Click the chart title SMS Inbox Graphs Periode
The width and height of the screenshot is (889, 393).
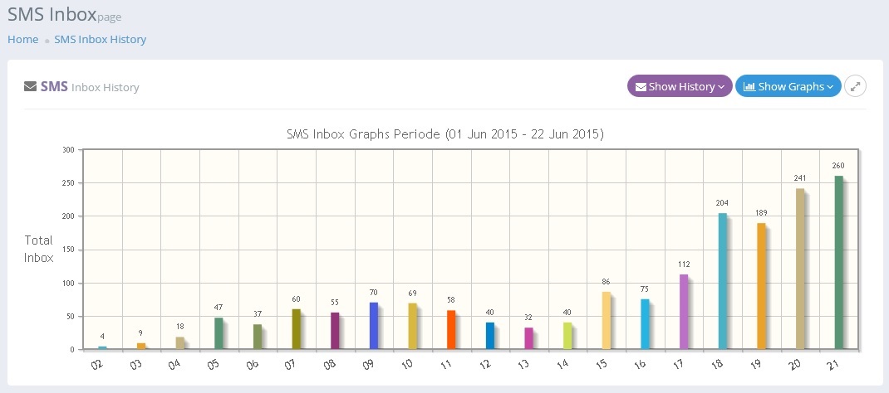point(444,133)
